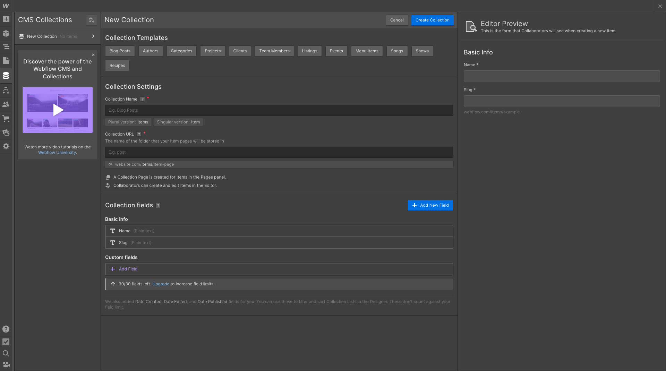Choose Shows template
666x371 pixels.
(422, 51)
